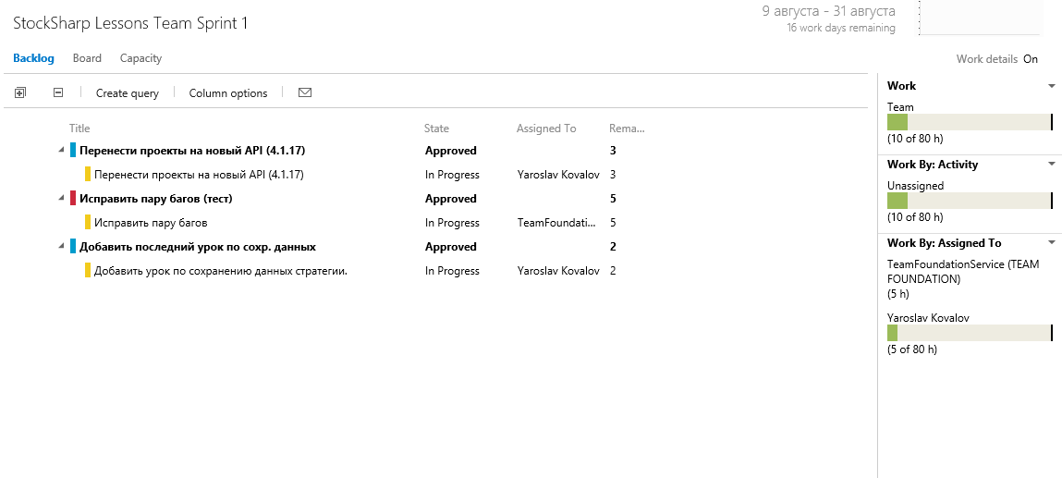This screenshot has width=1062, height=478.
Task: Click the blue color bar of 'Добавить последний урок по сохр. данных'
Action: (x=73, y=247)
